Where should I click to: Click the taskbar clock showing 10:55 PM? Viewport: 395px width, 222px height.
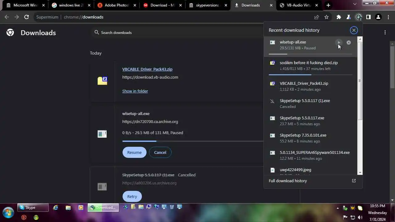377,213
